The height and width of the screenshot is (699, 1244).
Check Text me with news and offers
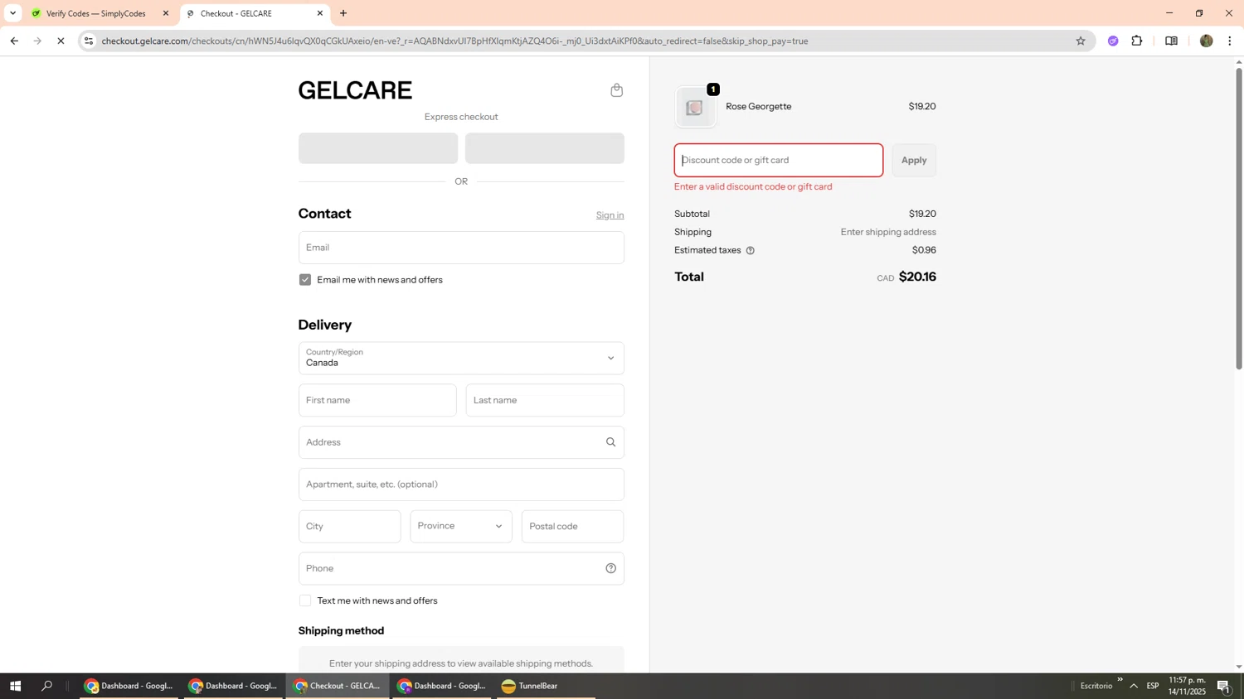point(305,600)
